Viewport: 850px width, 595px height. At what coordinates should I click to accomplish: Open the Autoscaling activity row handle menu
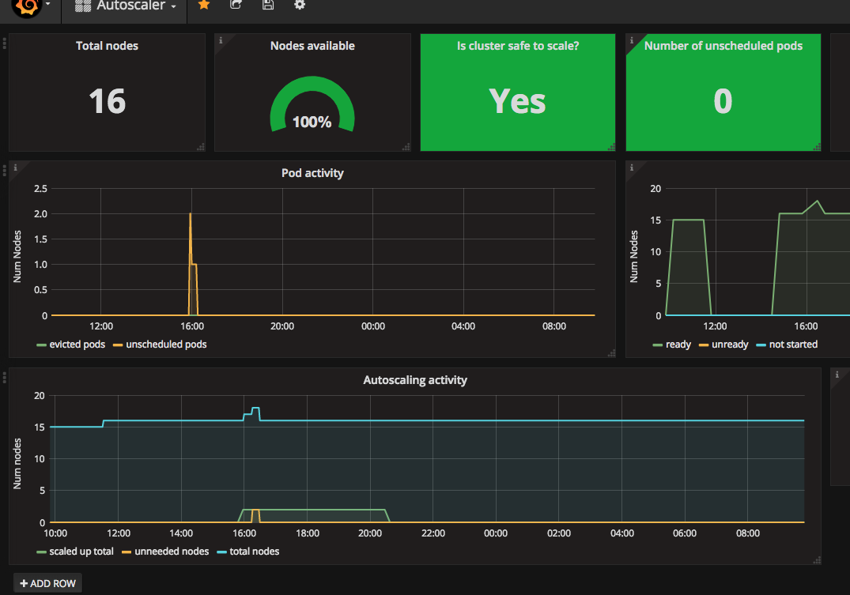(x=4, y=378)
